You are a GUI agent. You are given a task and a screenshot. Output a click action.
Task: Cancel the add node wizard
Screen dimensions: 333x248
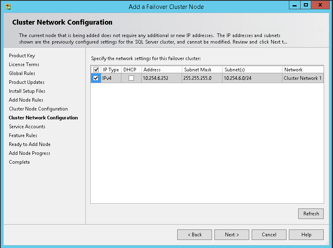pyautogui.click(x=269, y=235)
